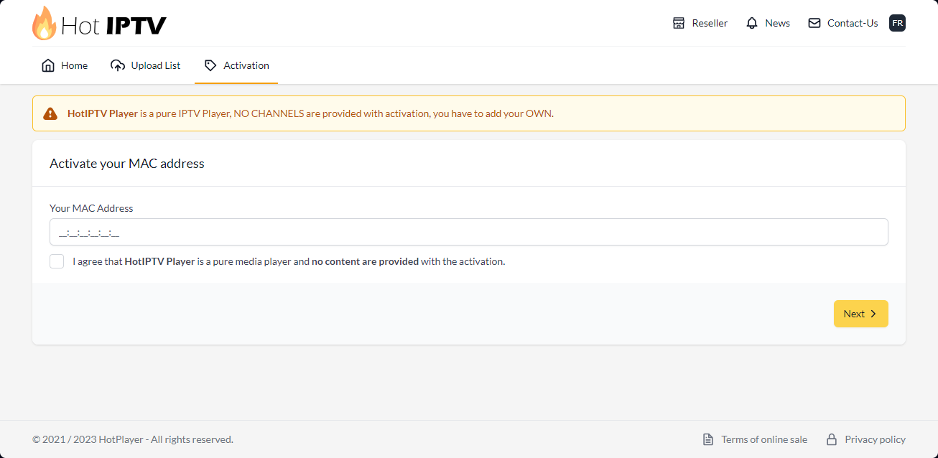Go to the Home tab

click(x=65, y=65)
